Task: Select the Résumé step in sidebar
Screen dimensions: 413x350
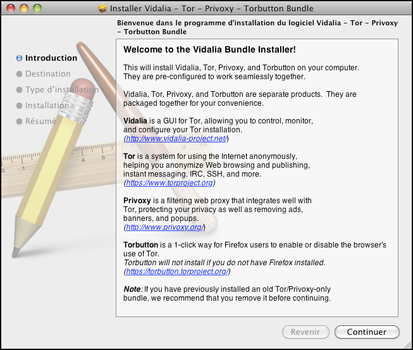Action: pyautogui.click(x=40, y=122)
